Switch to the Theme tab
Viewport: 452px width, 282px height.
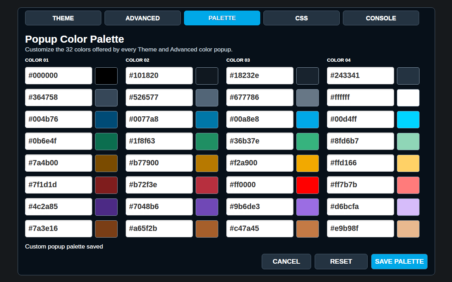click(x=63, y=18)
